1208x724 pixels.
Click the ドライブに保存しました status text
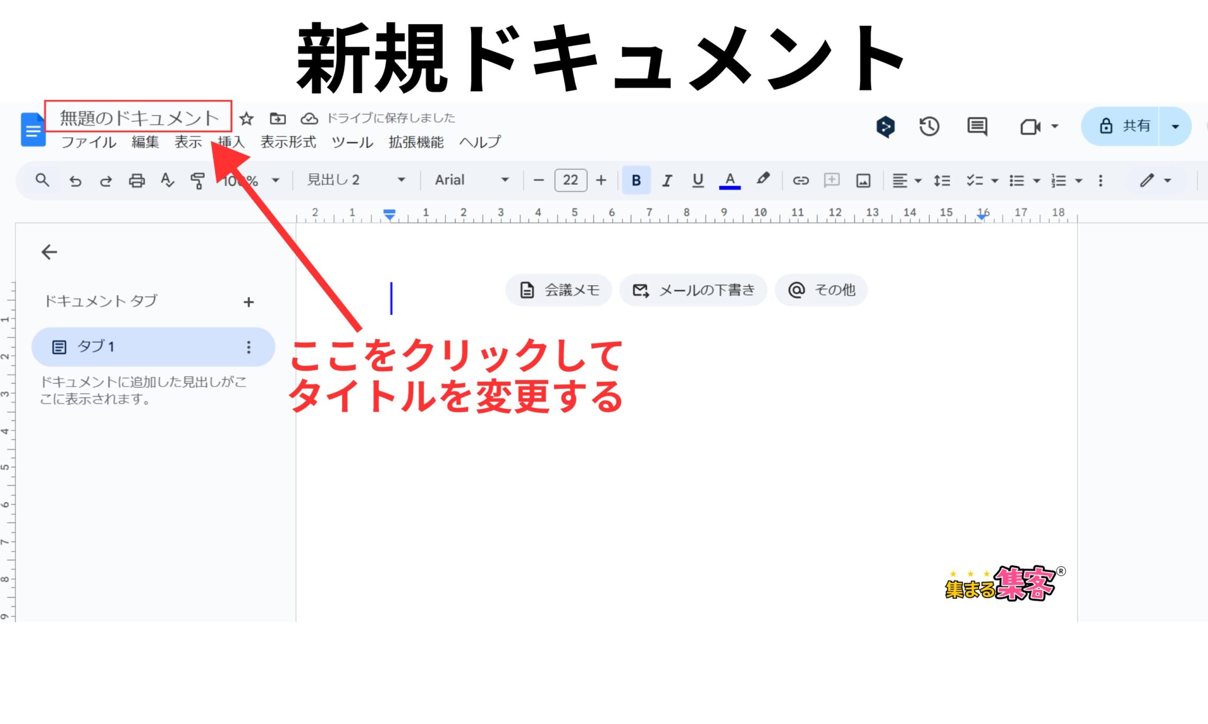(x=391, y=118)
